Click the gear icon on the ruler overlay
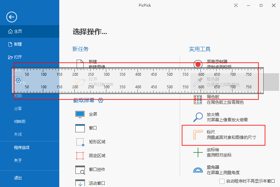Screen dimensions: 280x187 [x=18, y=81]
